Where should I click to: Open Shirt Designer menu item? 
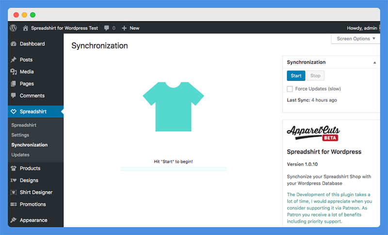click(36, 192)
